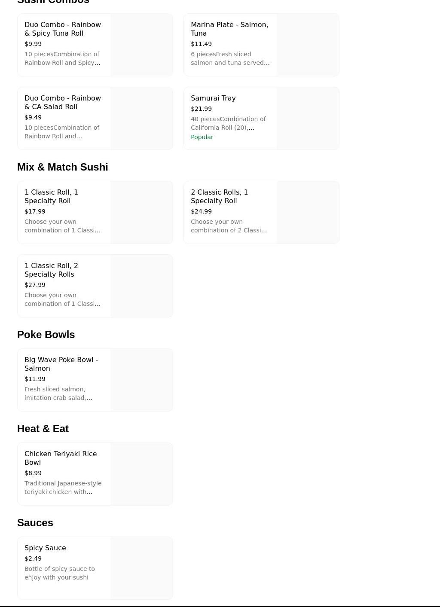
Task: Click the 2 Classic Rolls, 1 Specialty Roll thumbnail
Action: point(308,213)
